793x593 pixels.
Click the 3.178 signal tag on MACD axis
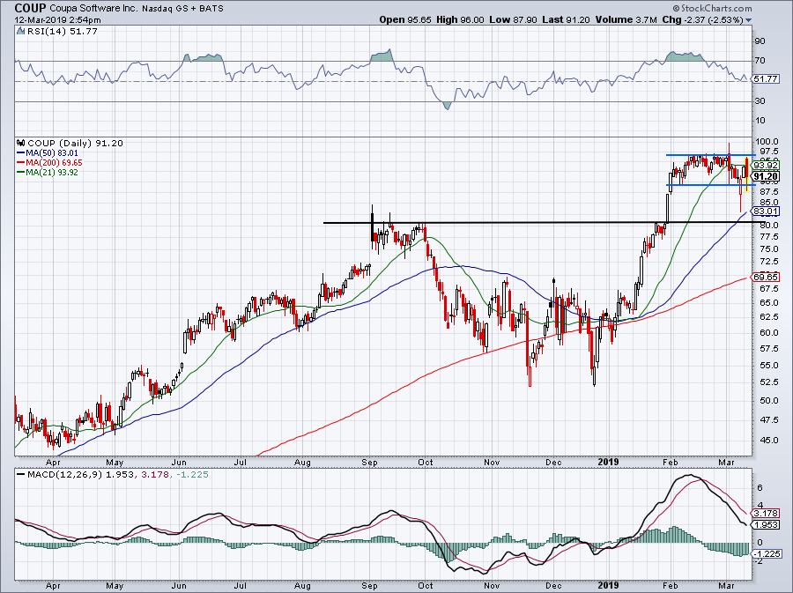click(x=766, y=513)
